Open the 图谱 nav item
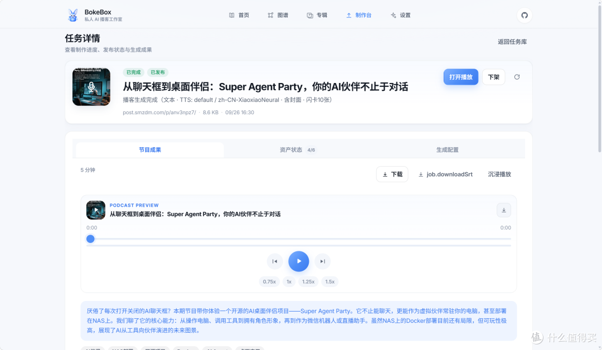 tap(278, 16)
